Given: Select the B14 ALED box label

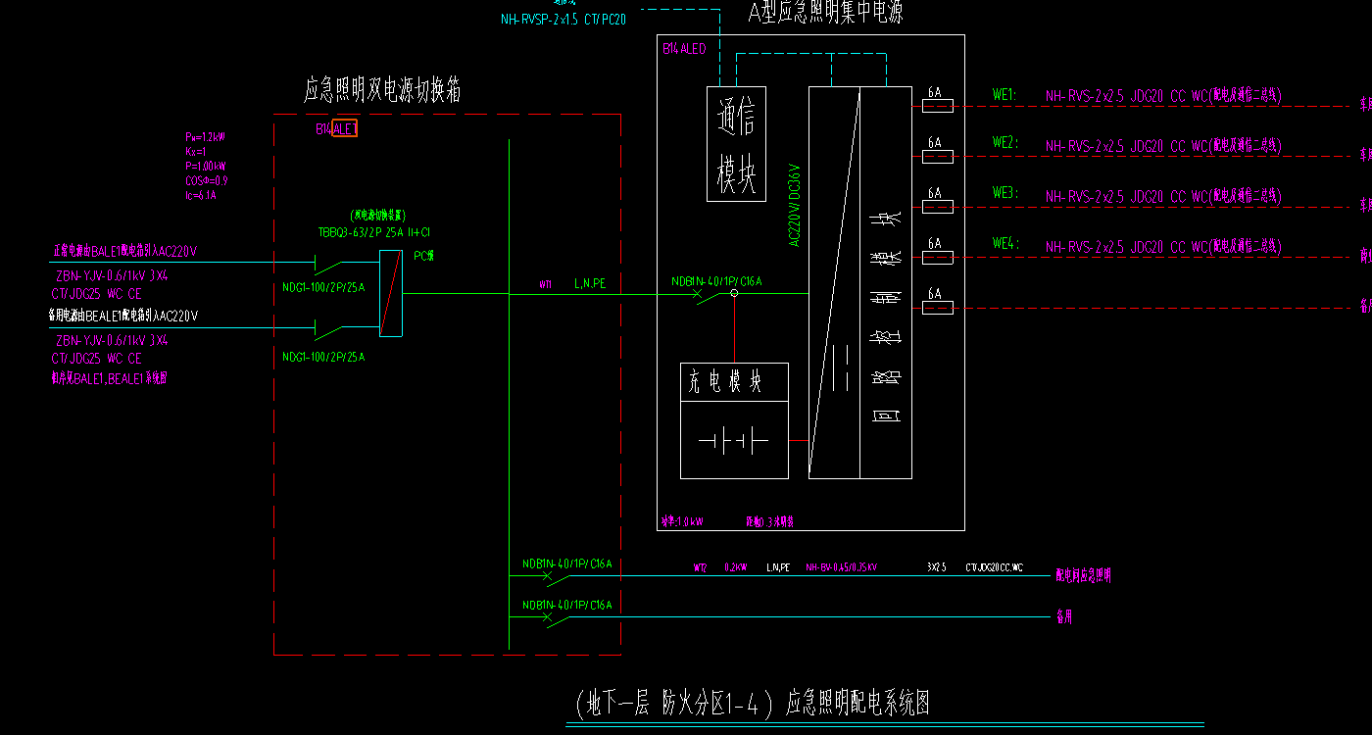Looking at the screenshot, I should (x=684, y=48).
